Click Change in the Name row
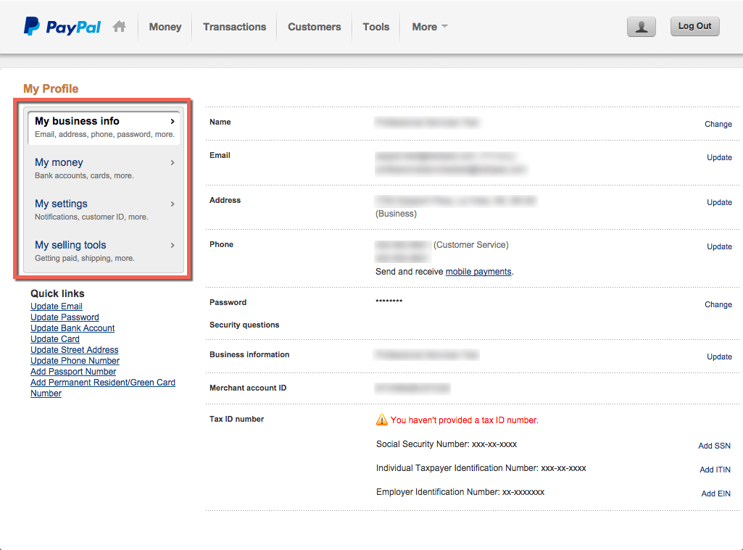This screenshot has width=743, height=550. [718, 124]
